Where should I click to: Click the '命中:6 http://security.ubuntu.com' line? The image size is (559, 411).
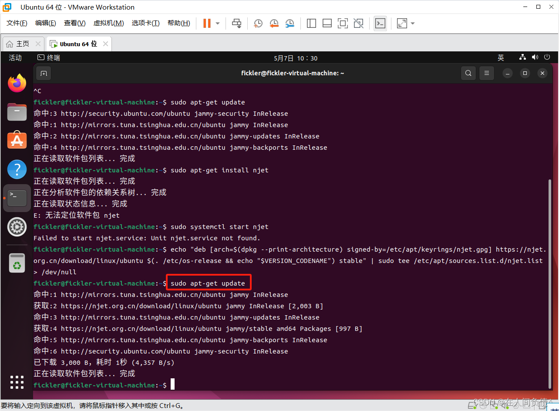coord(161,351)
